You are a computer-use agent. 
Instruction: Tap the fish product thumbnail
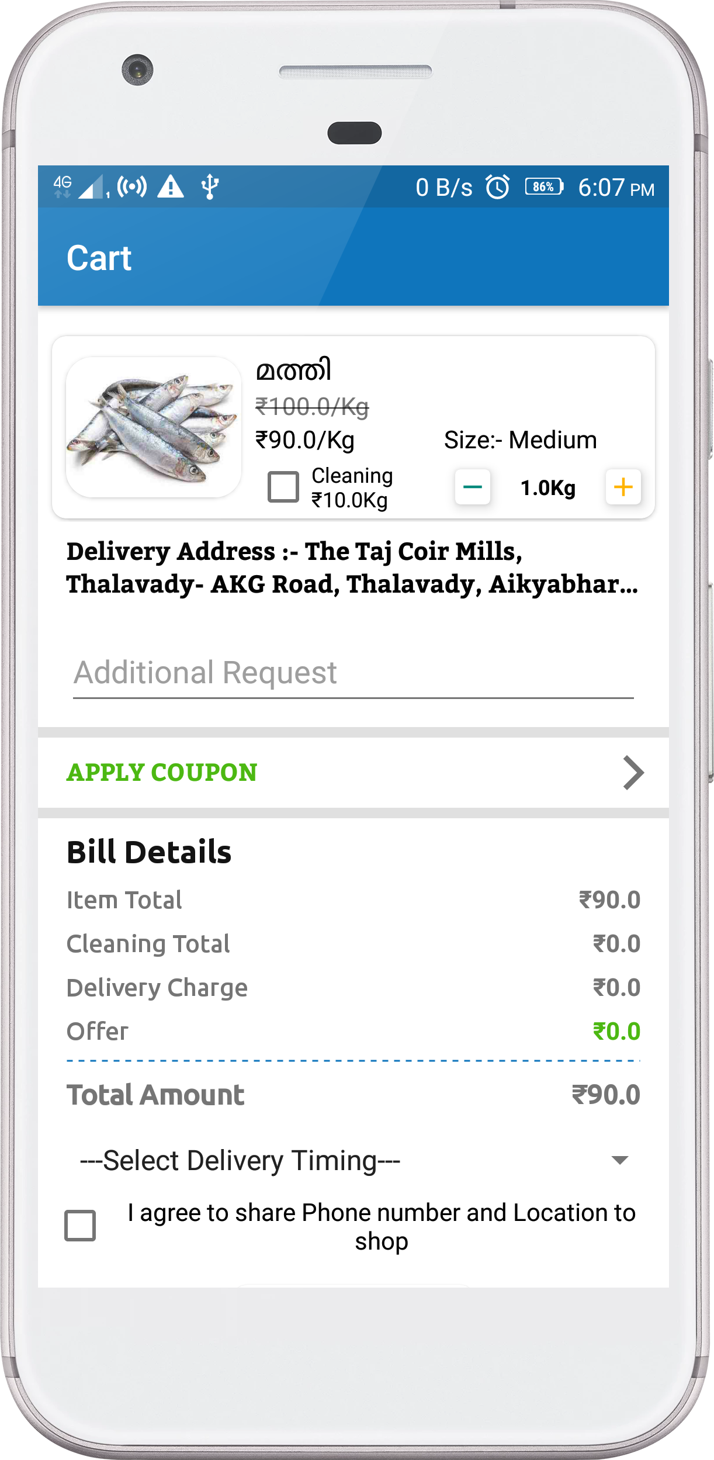(x=153, y=427)
